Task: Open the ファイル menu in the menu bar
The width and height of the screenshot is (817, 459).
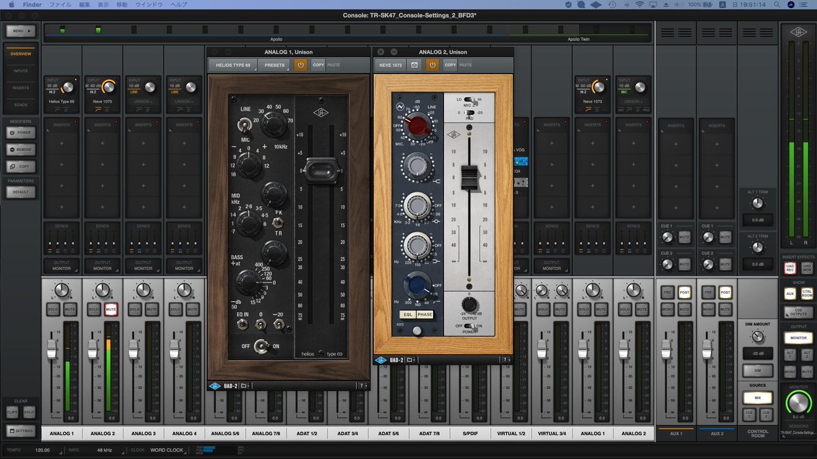Action: (x=59, y=4)
